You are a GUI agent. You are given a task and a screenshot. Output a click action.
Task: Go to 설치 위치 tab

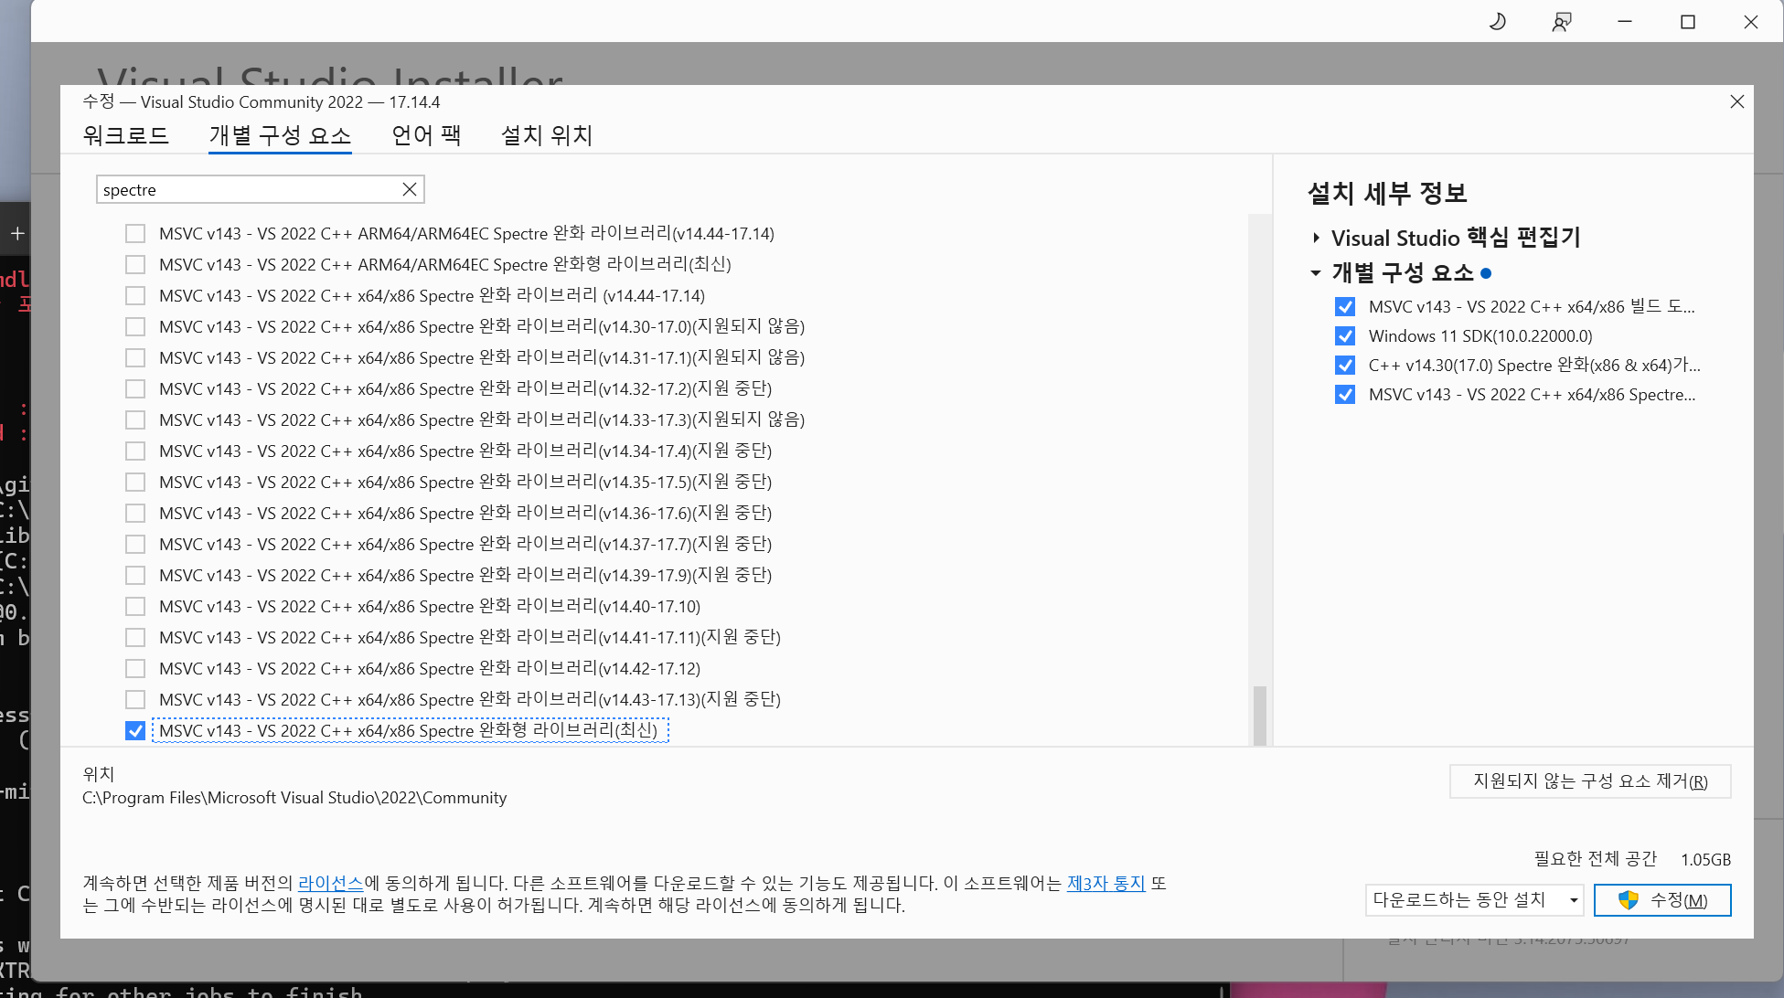click(x=547, y=135)
